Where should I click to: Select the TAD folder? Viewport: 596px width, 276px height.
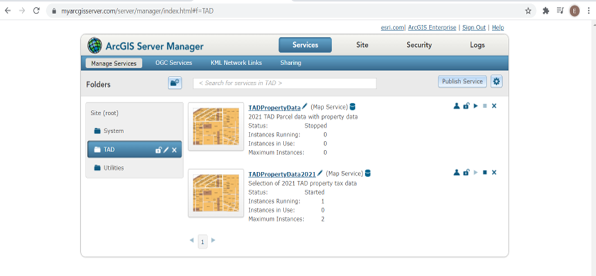pos(134,149)
